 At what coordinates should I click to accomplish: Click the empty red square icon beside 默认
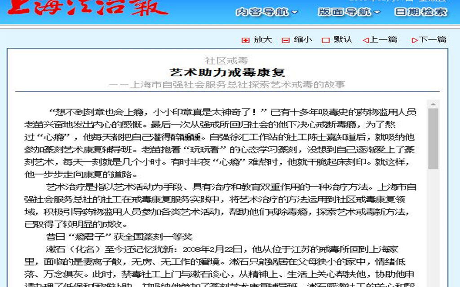tap(326, 40)
